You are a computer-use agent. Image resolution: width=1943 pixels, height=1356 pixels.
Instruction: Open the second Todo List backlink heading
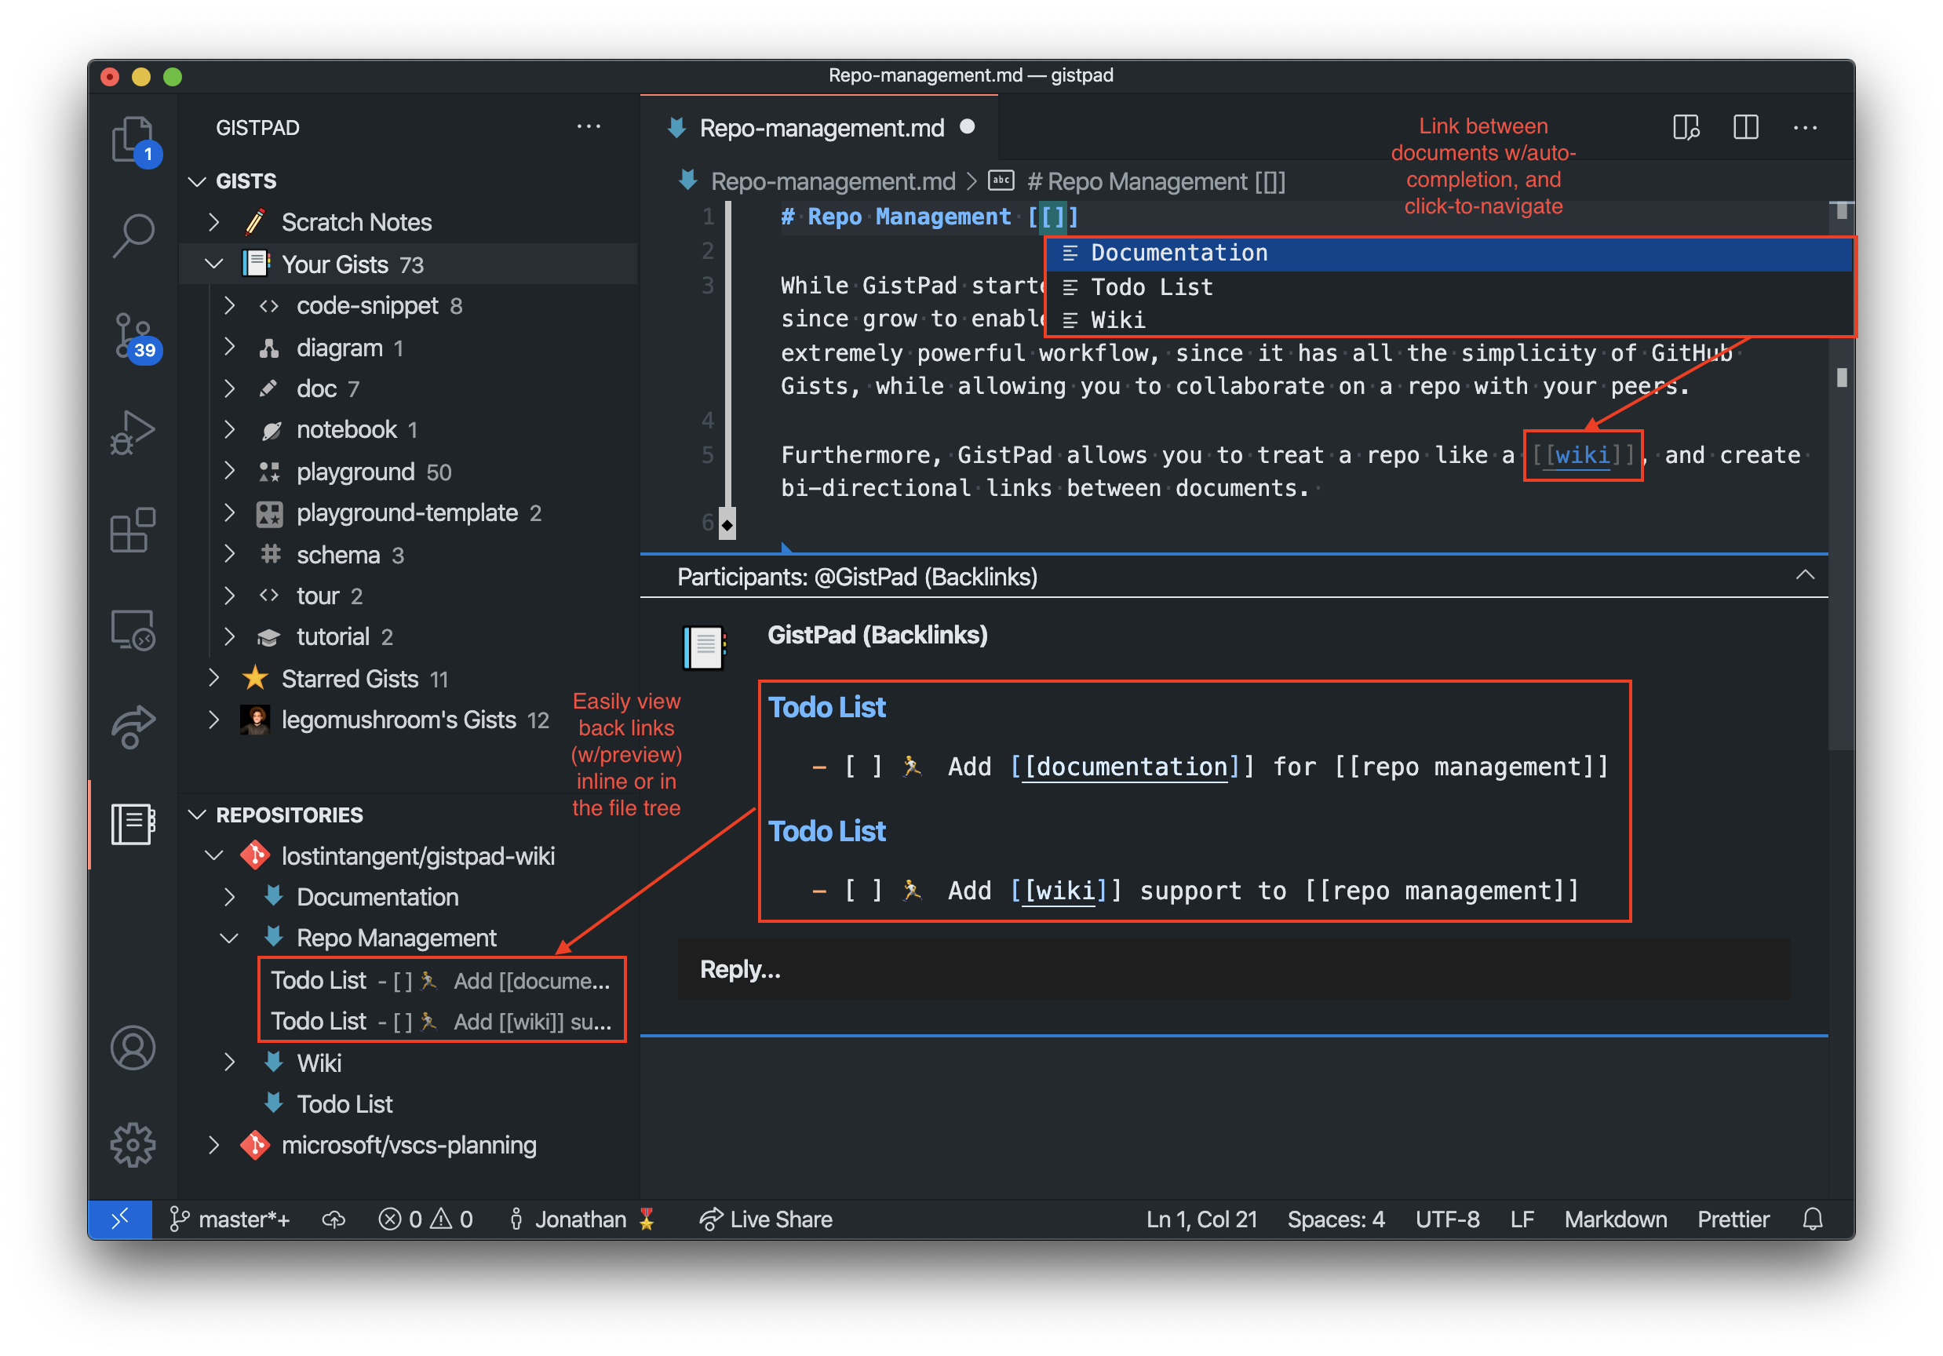click(827, 831)
